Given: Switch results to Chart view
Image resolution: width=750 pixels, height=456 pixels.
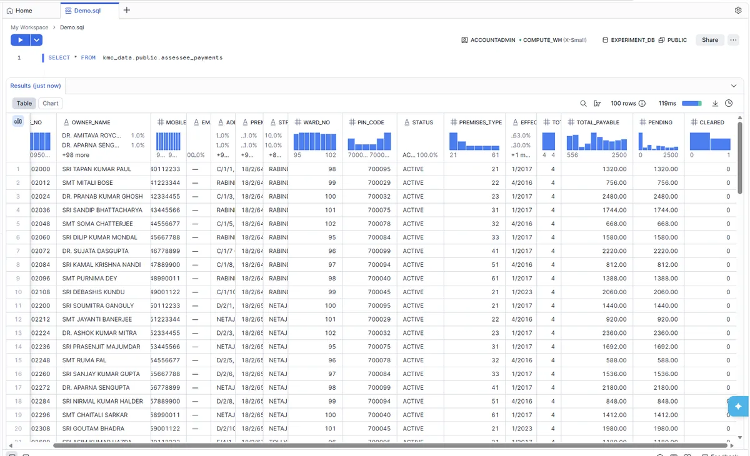Looking at the screenshot, I should (50, 103).
